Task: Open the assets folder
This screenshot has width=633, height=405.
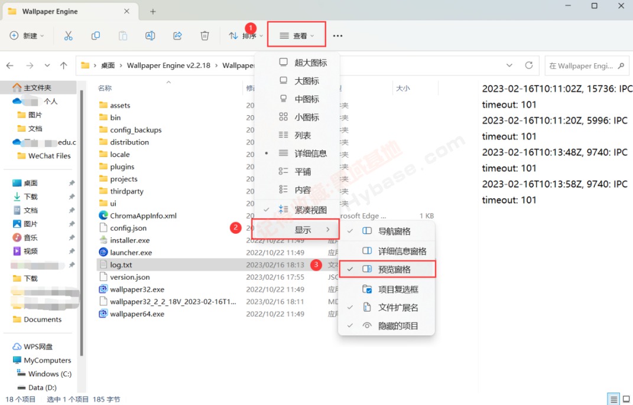Action: (115, 105)
